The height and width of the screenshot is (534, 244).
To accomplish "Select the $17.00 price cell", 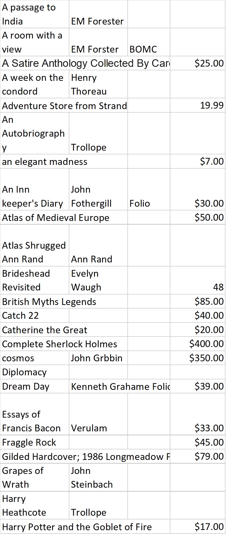I will pyautogui.click(x=198, y=527).
